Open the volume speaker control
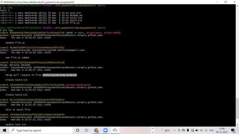This screenshot has width=239, height=134. [201, 130]
